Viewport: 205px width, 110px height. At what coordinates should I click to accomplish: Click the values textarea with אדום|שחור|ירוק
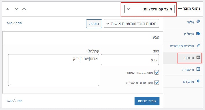pyautogui.click(x=54, y=70)
